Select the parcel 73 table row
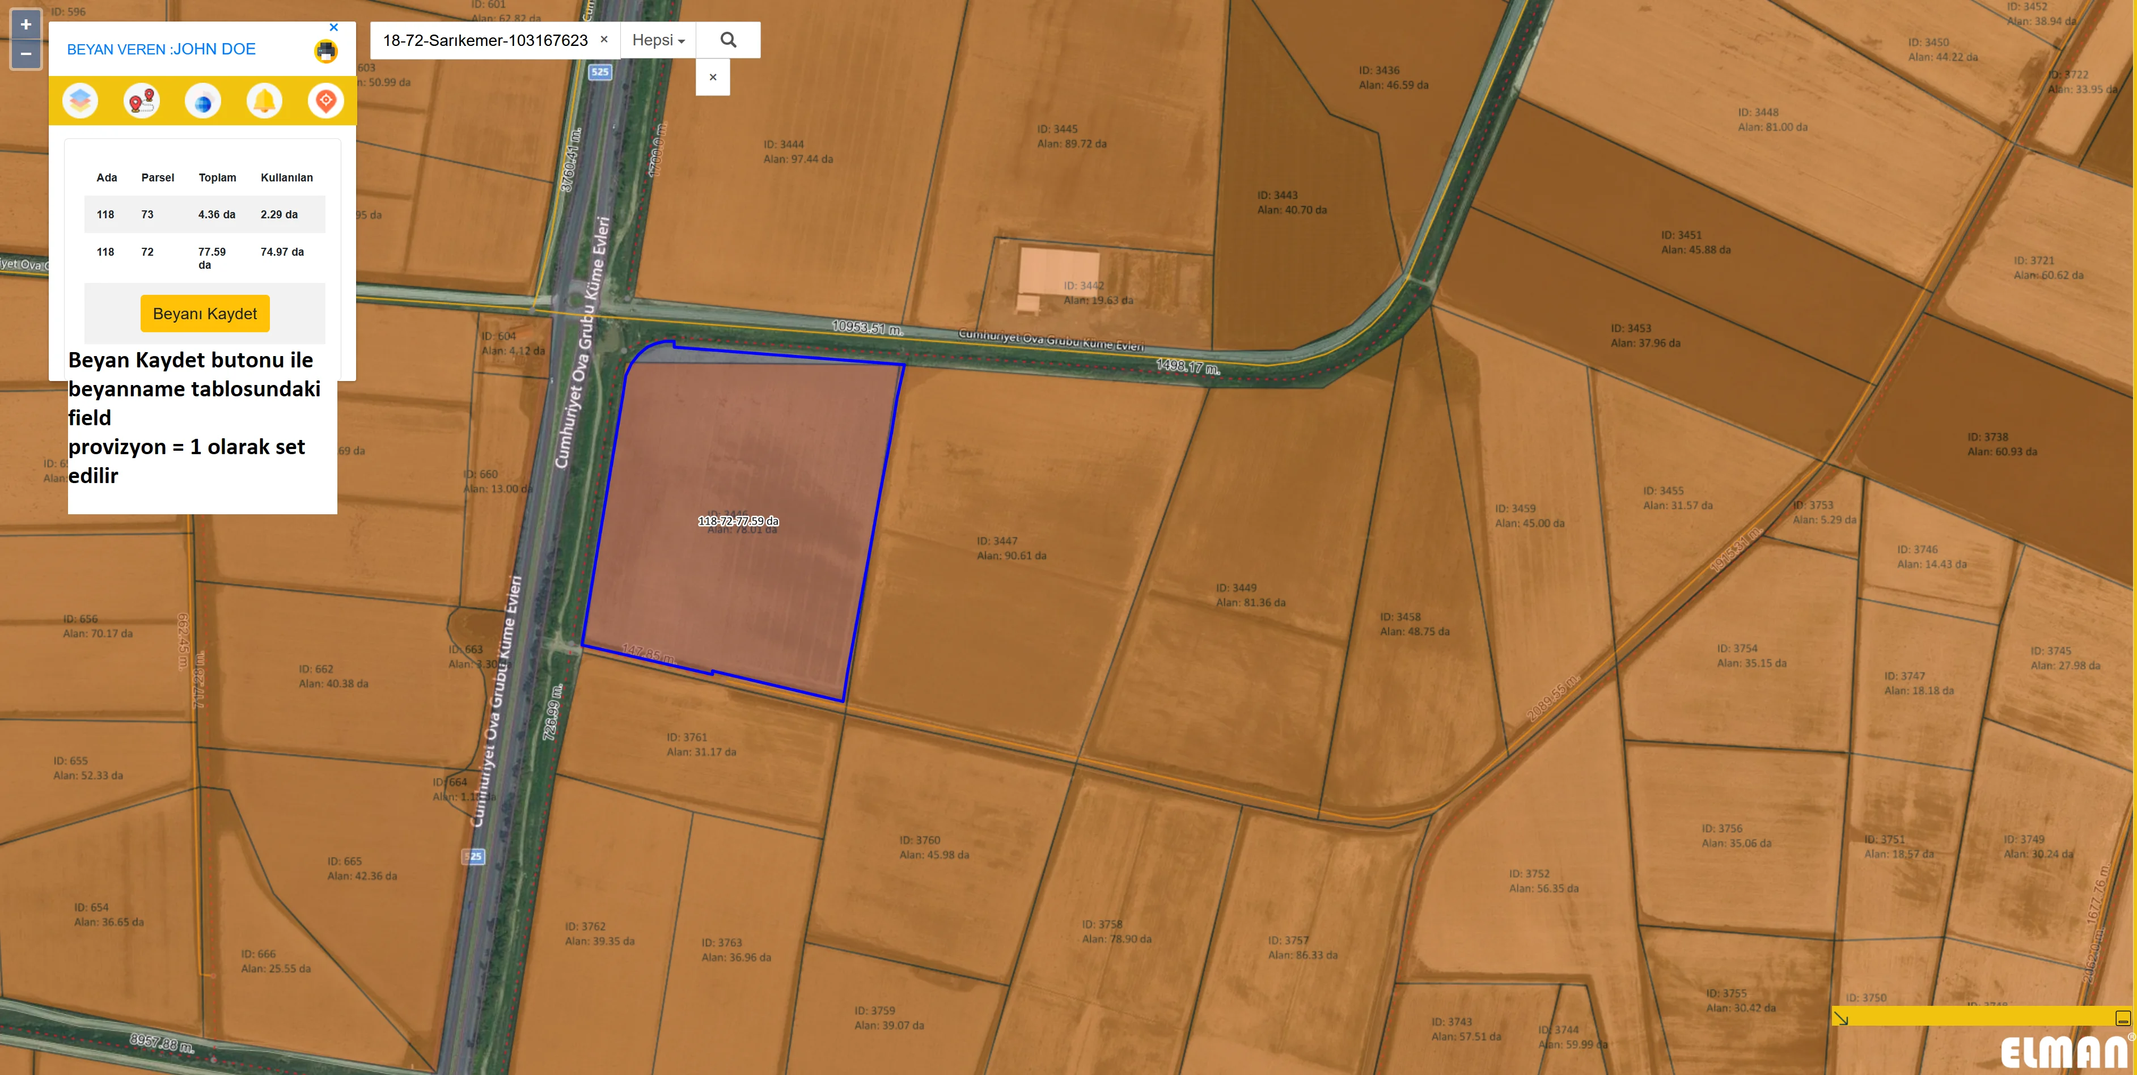This screenshot has width=2137, height=1075. (x=204, y=214)
